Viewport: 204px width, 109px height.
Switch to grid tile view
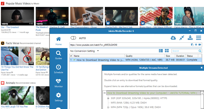tap(167, 51)
